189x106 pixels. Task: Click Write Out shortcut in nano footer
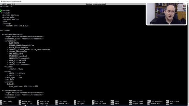click(25, 101)
